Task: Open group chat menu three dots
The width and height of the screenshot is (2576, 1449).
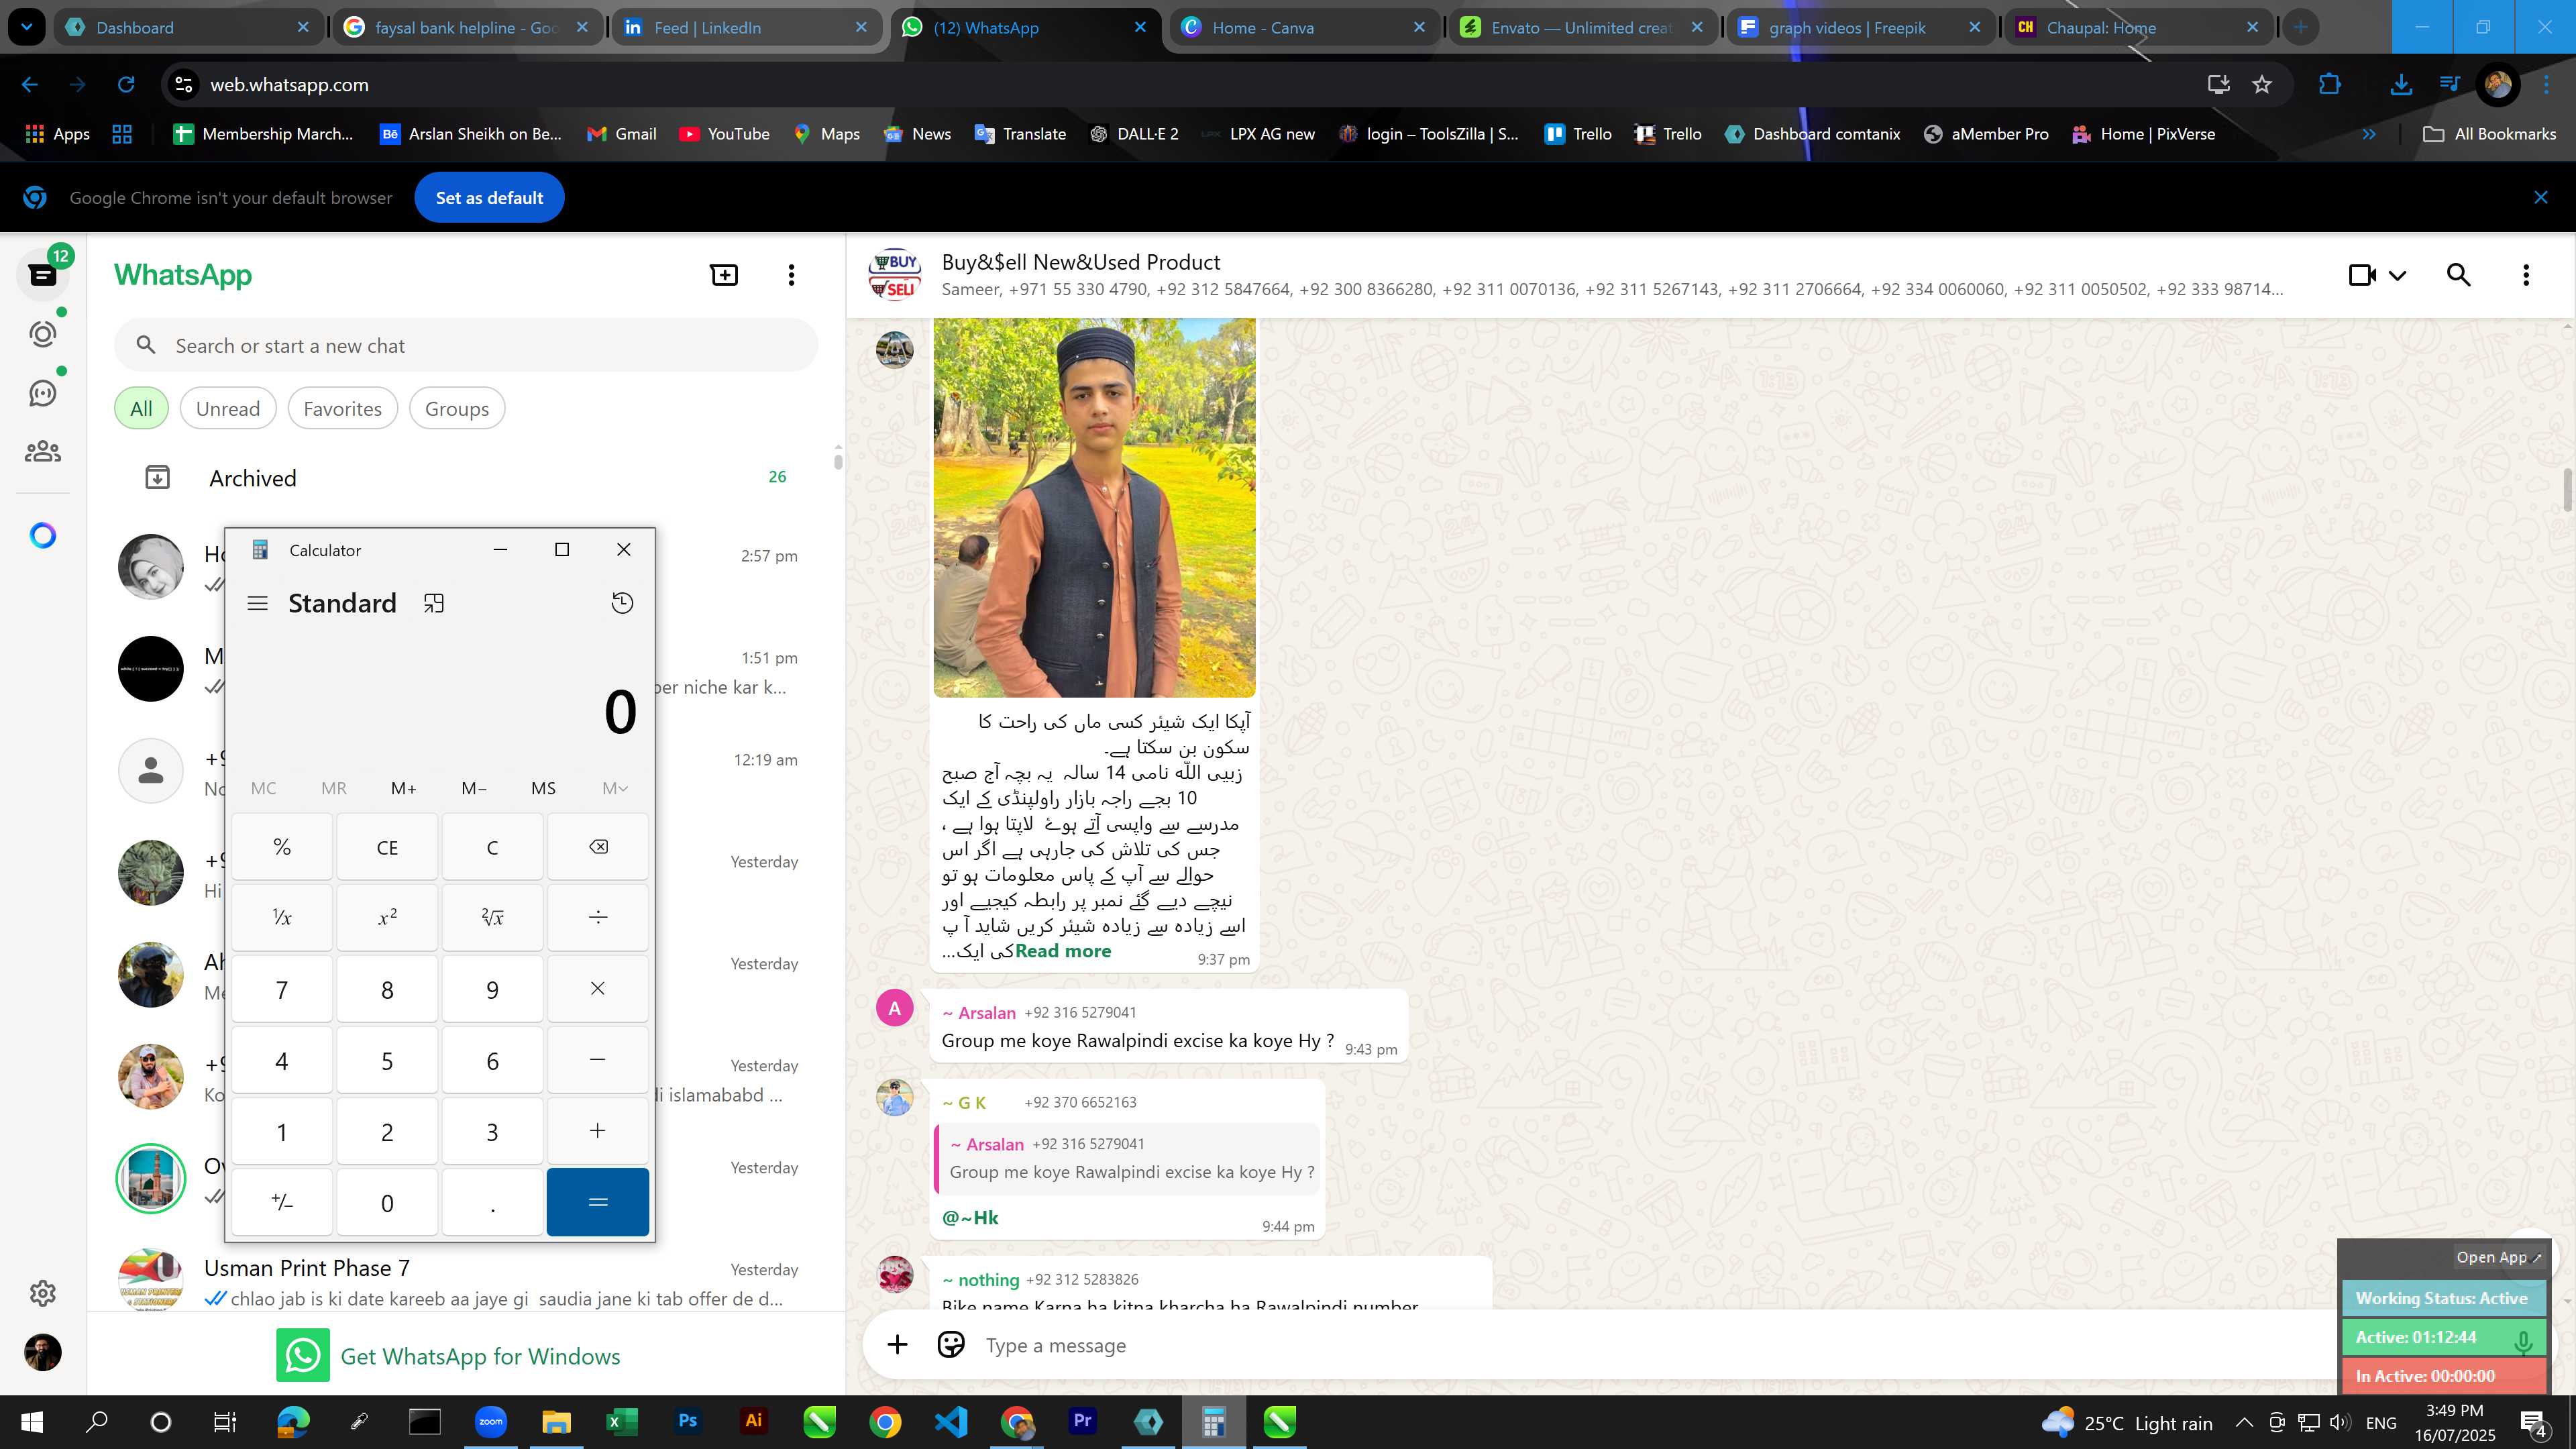Action: tap(2526, 275)
